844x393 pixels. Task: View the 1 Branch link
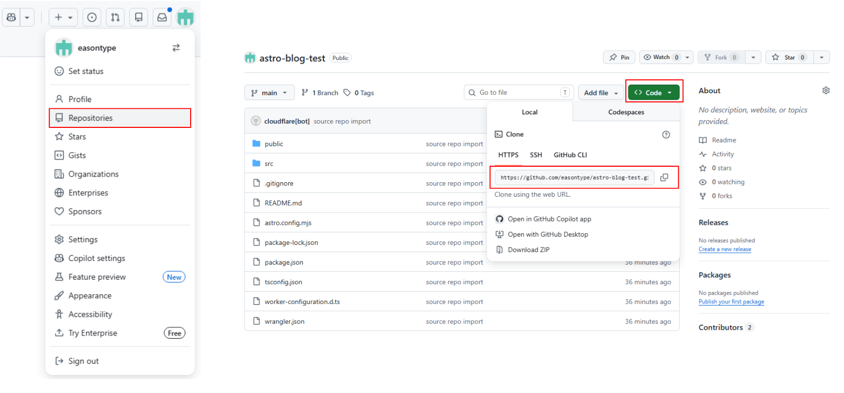(x=320, y=93)
